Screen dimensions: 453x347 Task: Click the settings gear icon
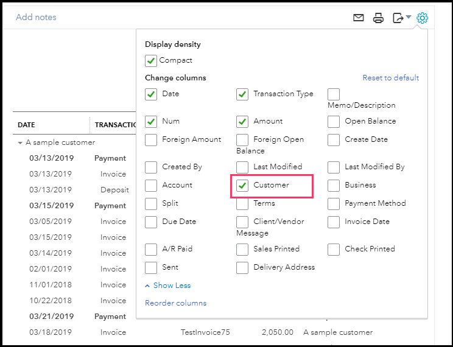point(422,18)
